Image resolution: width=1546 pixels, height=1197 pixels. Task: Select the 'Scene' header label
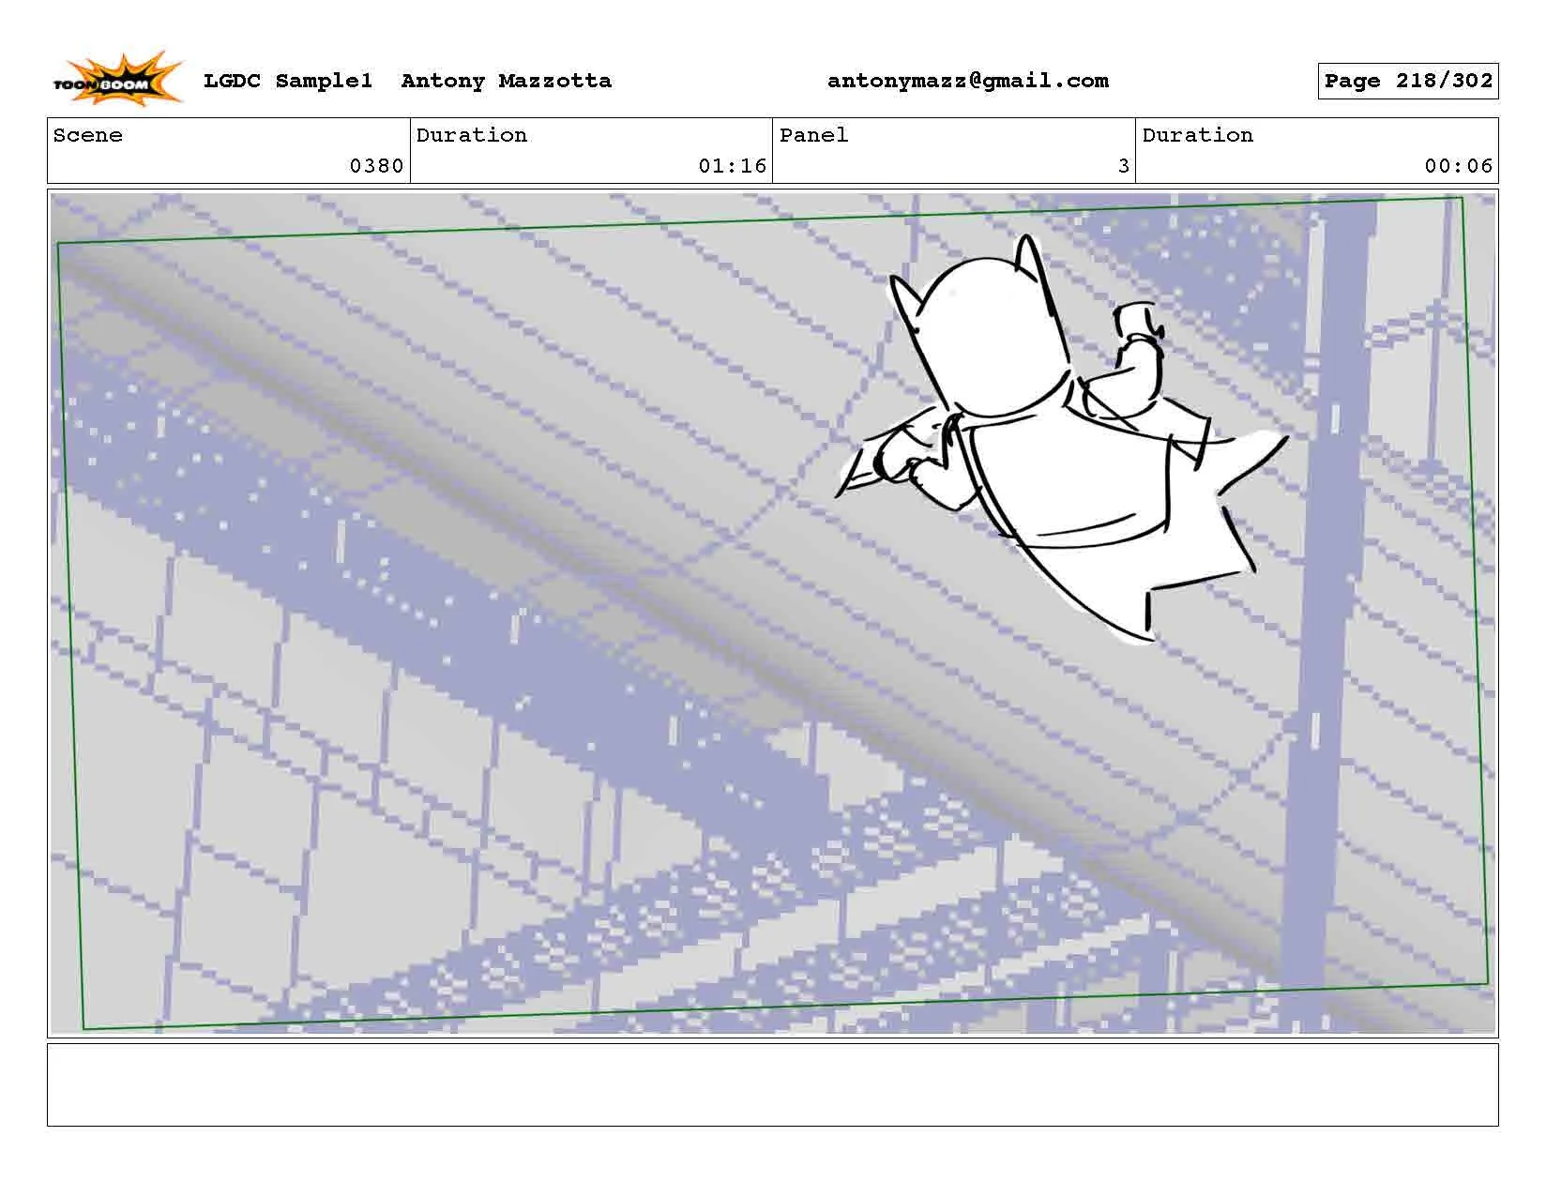tap(87, 135)
